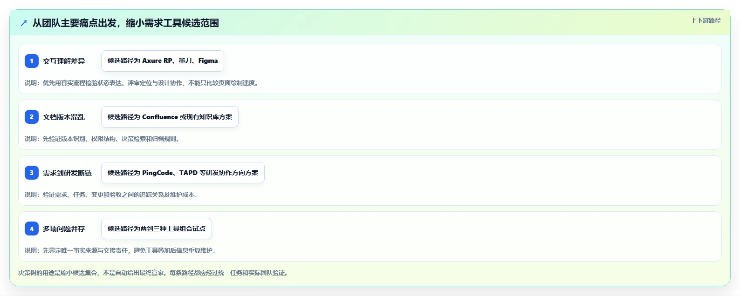Click the 交互理解差异 label
The height and width of the screenshot is (296, 740).
click(x=64, y=61)
